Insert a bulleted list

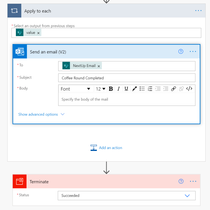pos(142,89)
